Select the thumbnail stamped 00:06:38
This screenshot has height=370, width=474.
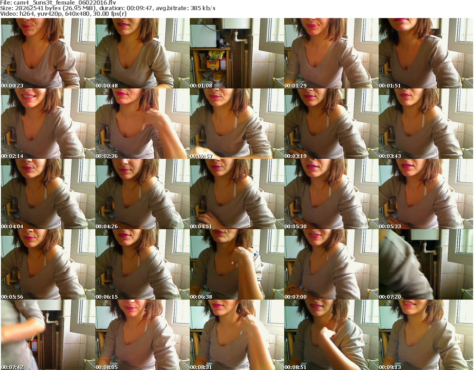(237, 264)
